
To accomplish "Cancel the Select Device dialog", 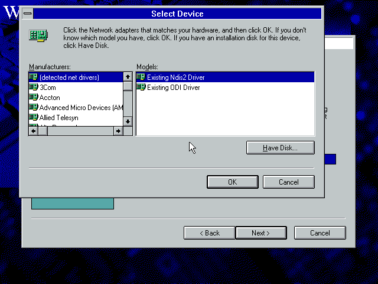I will point(289,182).
